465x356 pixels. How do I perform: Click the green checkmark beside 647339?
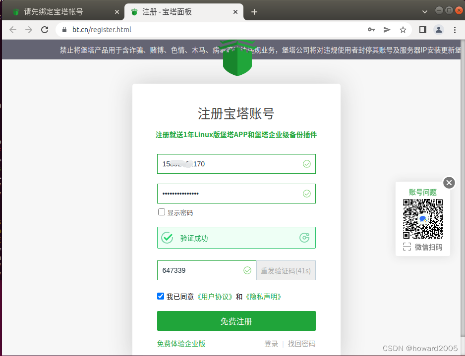coord(247,270)
